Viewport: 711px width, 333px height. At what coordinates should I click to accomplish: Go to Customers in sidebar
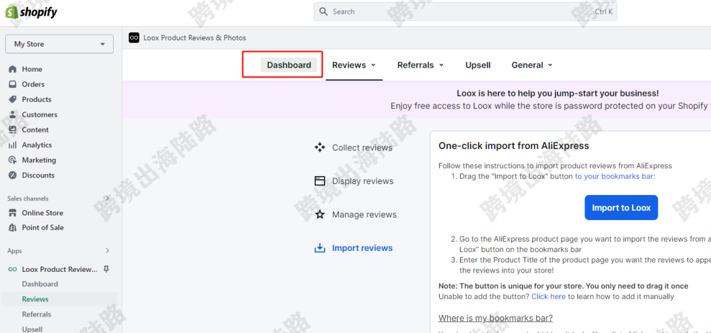pyautogui.click(x=40, y=114)
